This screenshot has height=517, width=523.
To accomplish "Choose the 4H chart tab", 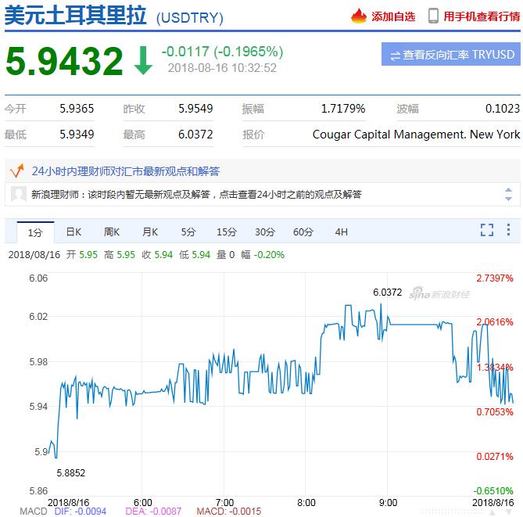I will pos(341,232).
